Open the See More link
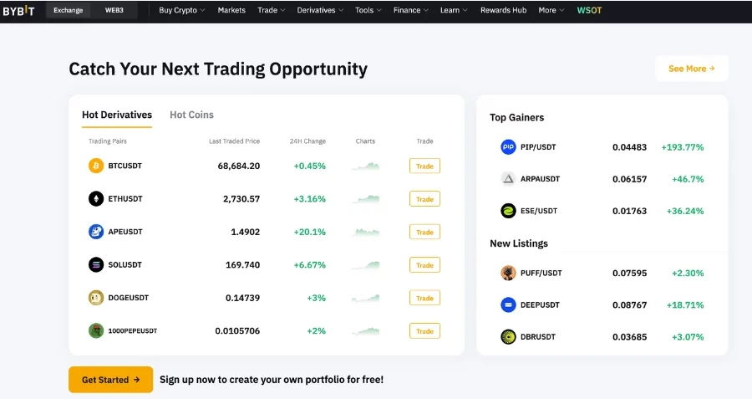Screen dimensions: 752x399 [692, 69]
